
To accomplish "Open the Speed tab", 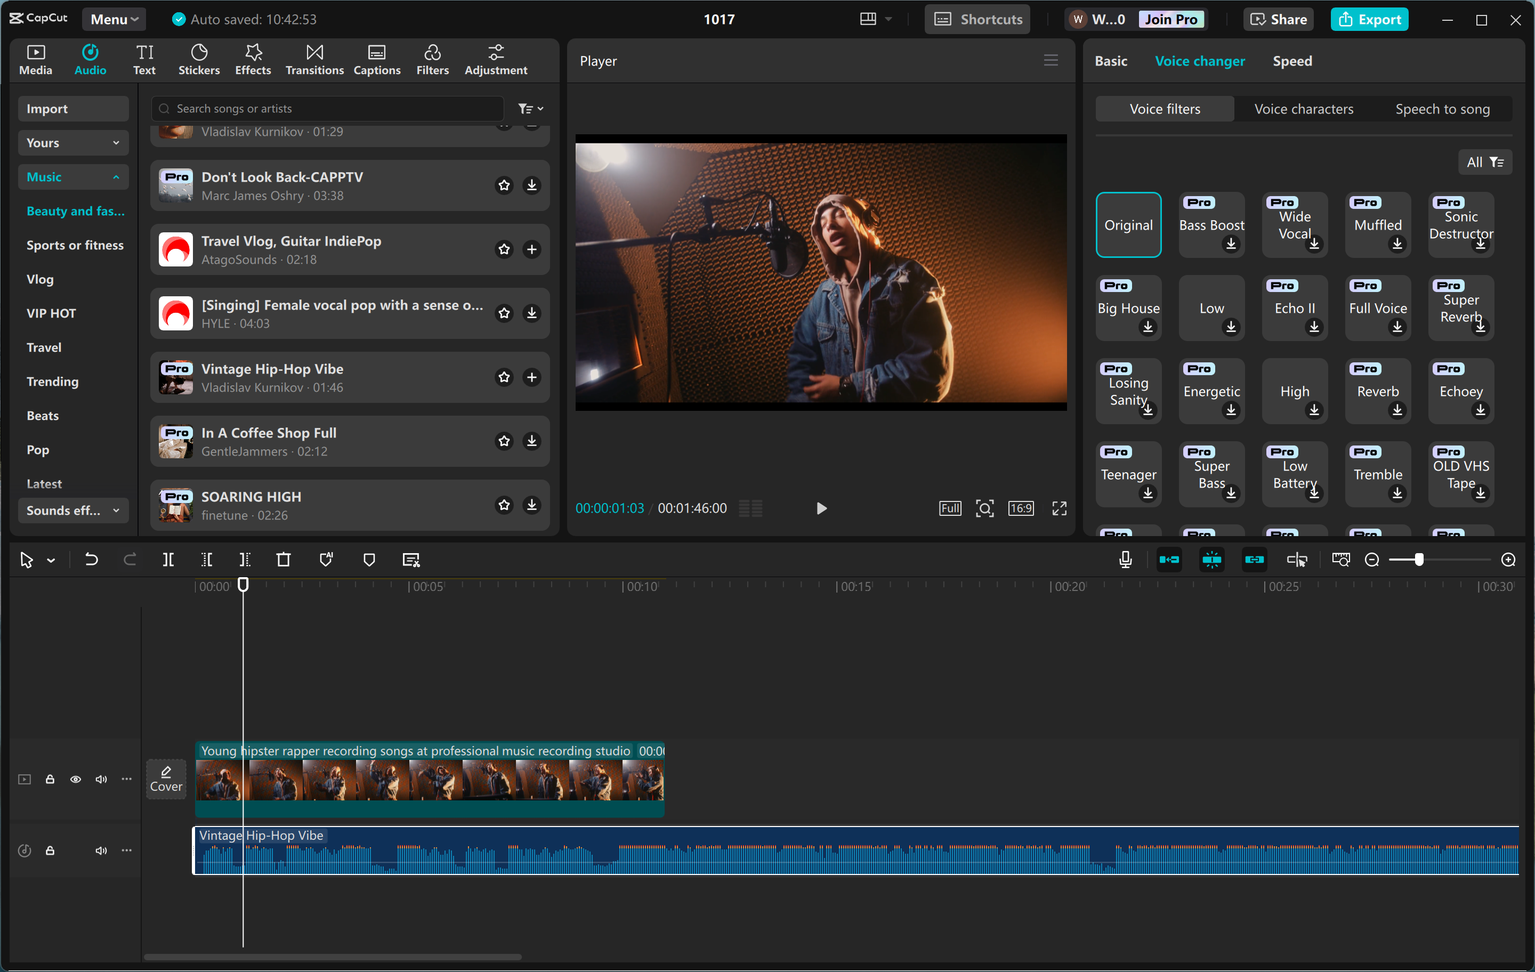I will pos(1291,61).
